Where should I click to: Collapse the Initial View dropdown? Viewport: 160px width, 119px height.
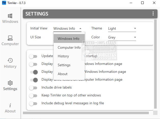pyautogui.click(x=67, y=29)
